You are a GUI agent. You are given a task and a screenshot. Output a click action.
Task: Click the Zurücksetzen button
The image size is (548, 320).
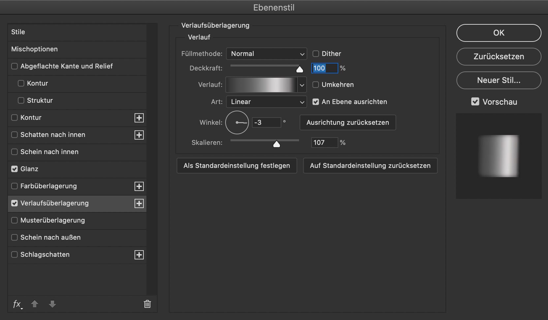[499, 57]
